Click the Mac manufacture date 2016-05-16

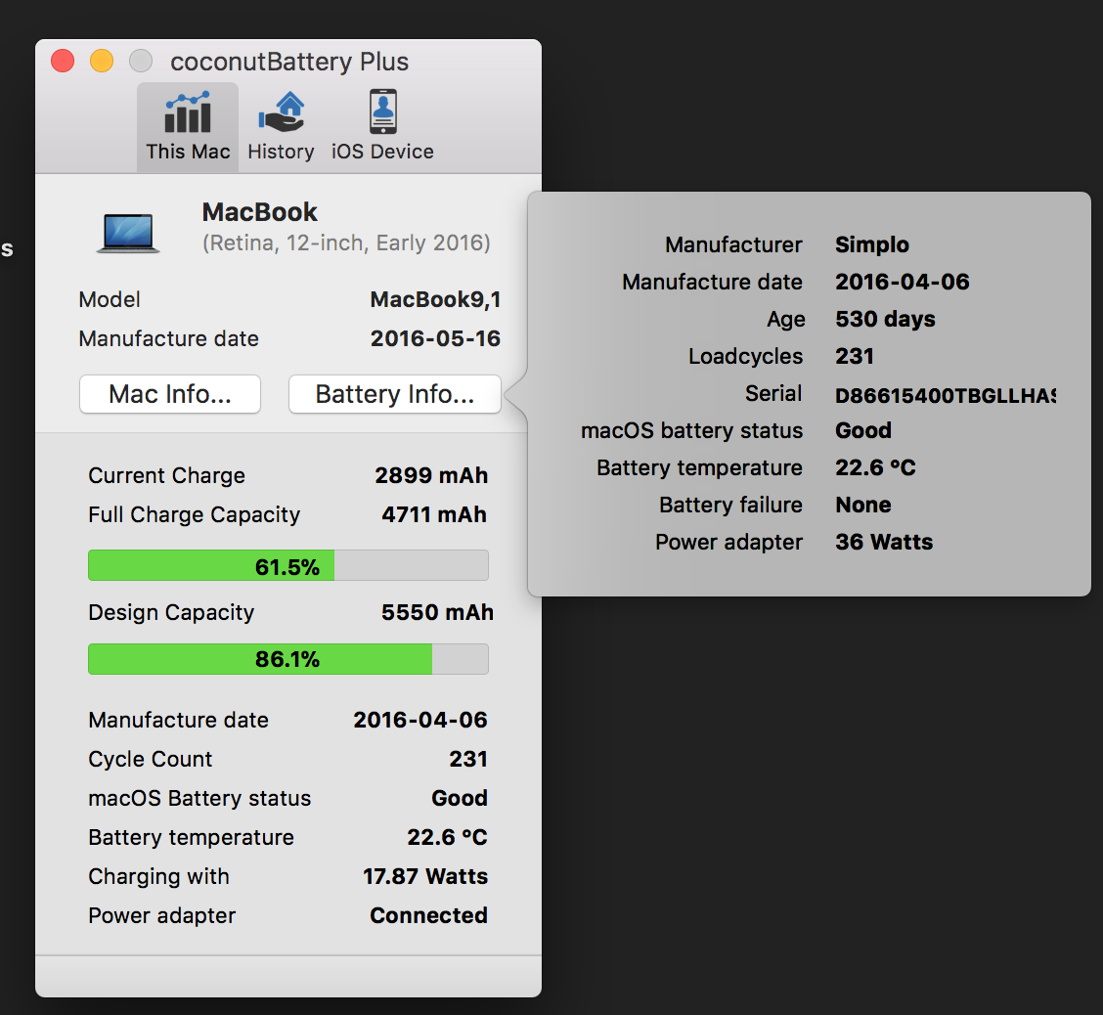click(435, 338)
